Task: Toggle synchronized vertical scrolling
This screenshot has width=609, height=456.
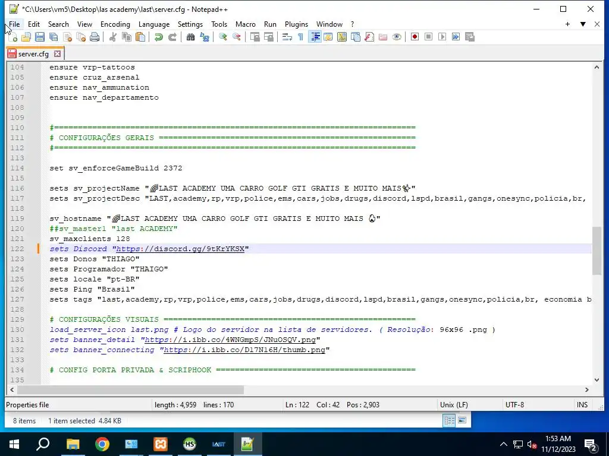Action: coord(255,37)
